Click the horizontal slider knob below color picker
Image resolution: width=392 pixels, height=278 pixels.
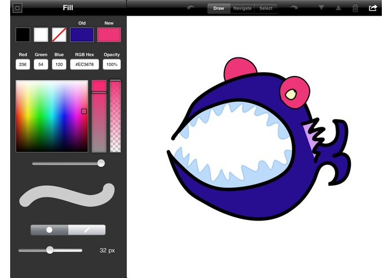point(101,163)
